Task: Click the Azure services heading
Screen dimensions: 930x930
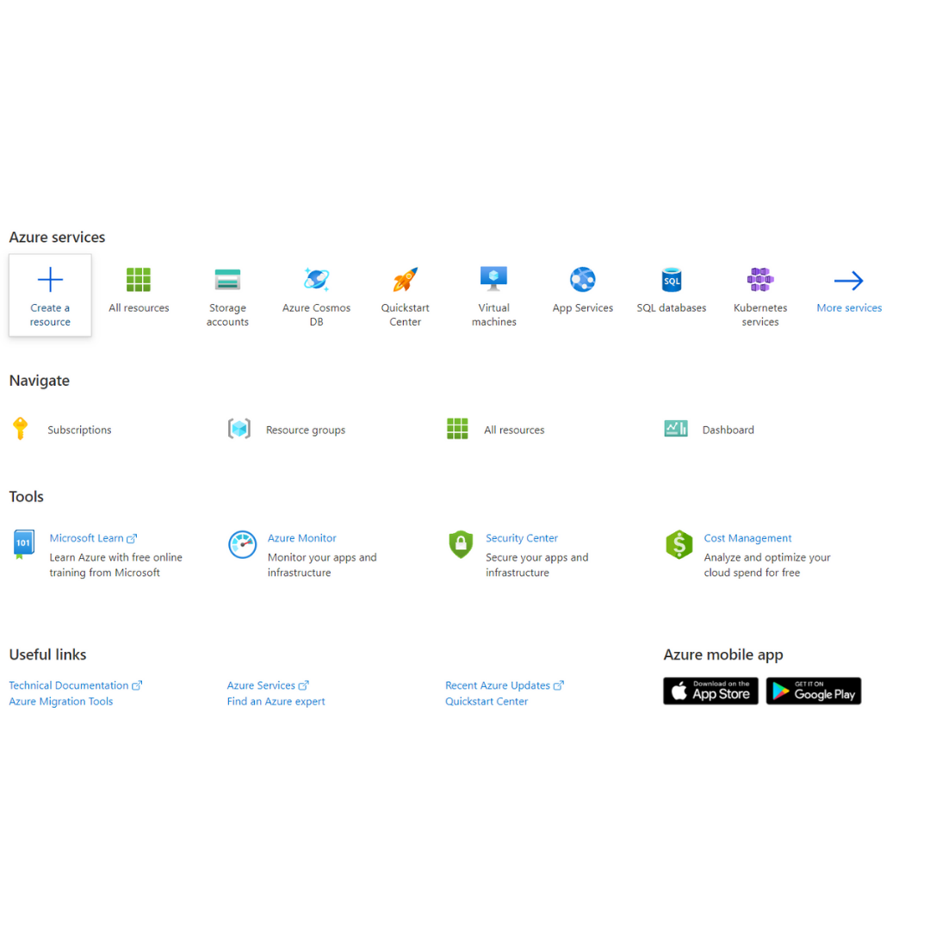Action: coord(57,237)
